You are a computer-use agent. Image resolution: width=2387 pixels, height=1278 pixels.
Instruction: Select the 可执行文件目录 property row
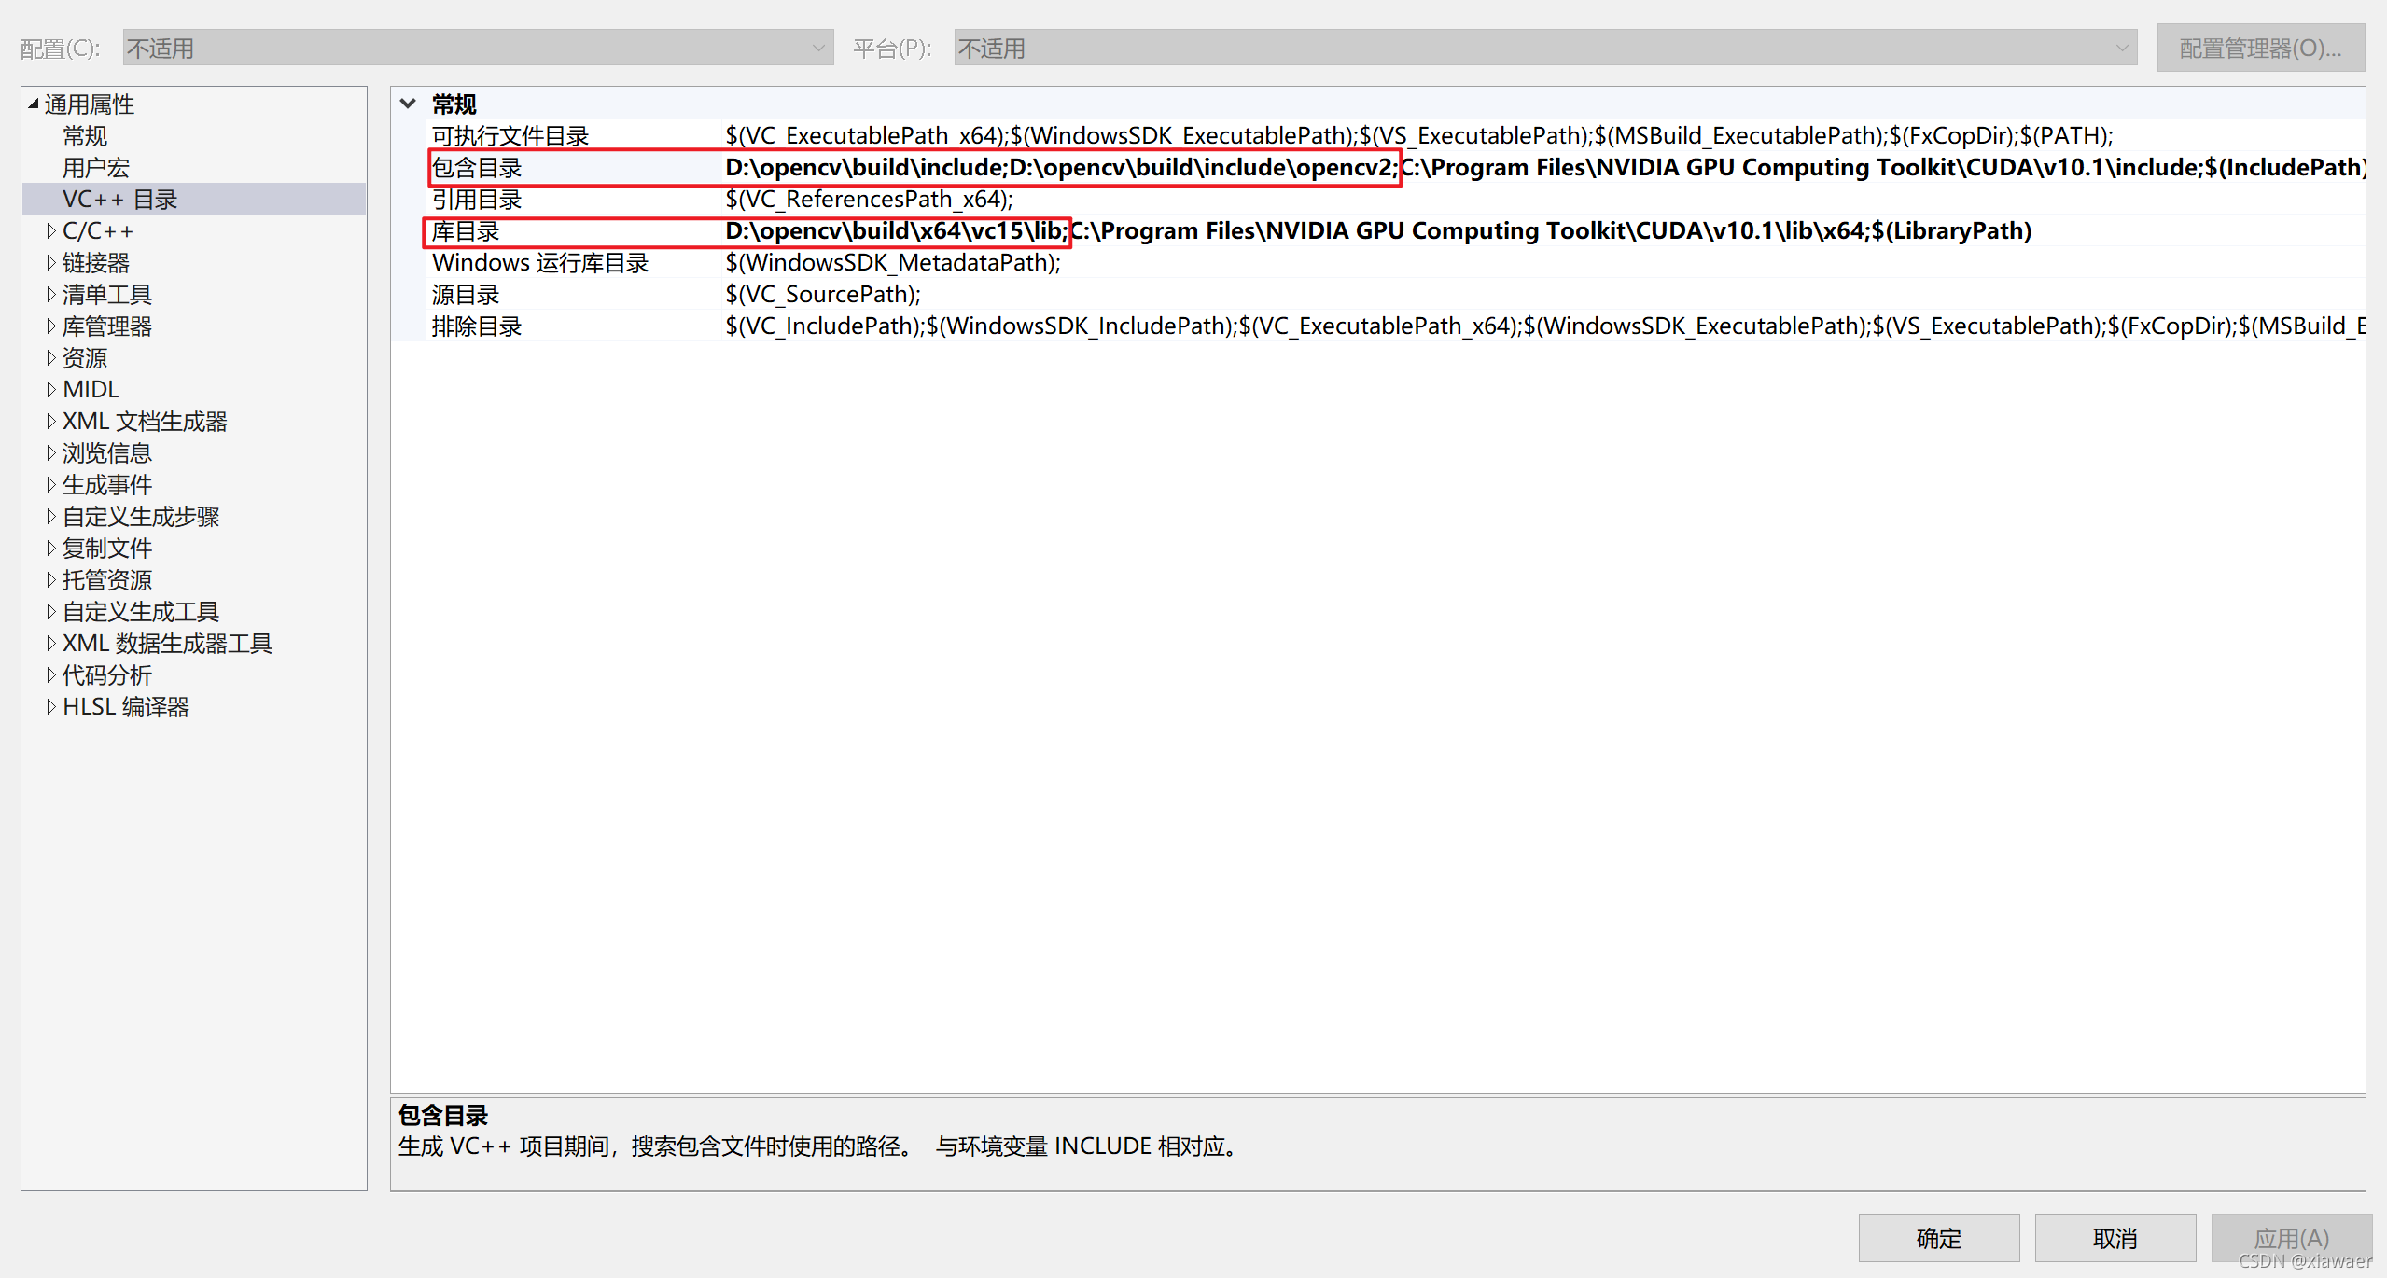[x=510, y=135]
